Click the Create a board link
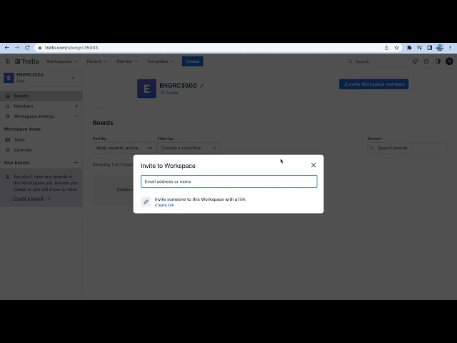 point(28,199)
